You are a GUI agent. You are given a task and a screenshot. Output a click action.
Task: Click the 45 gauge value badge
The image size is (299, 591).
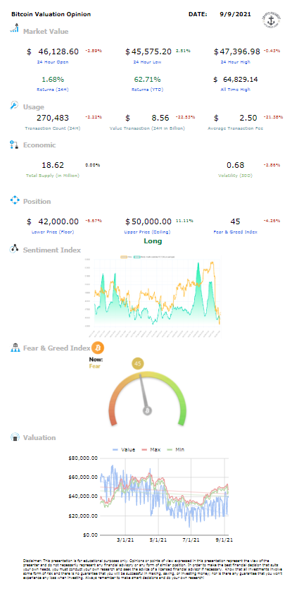click(x=138, y=364)
